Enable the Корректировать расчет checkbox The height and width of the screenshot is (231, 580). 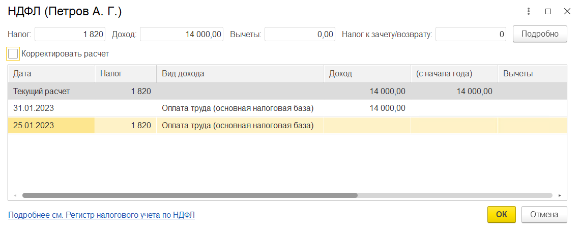point(13,53)
